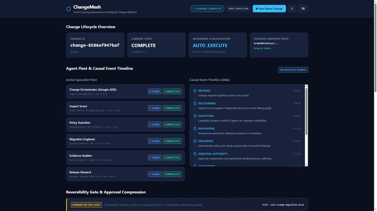Click the 2 TASKS badge for Migration Engineer
Screen dimensions: 377x211
(x=155, y=141)
